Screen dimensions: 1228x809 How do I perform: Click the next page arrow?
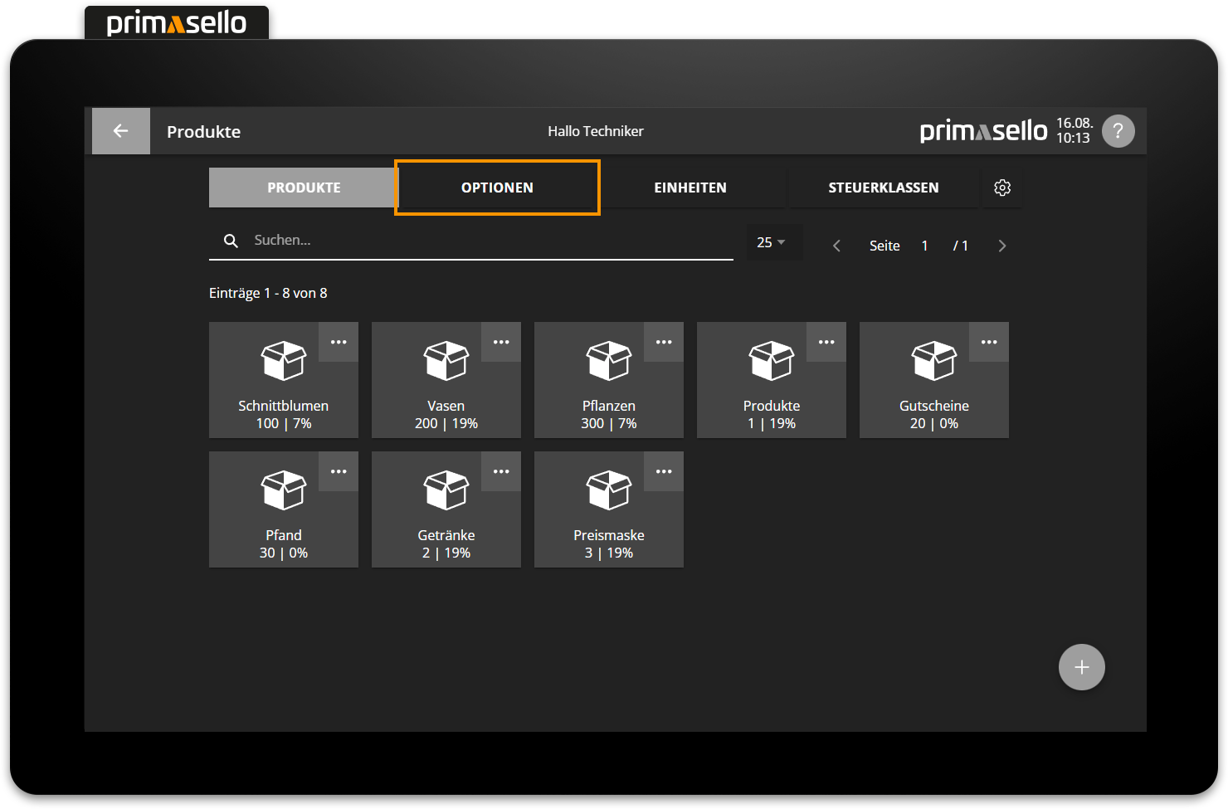1002,246
